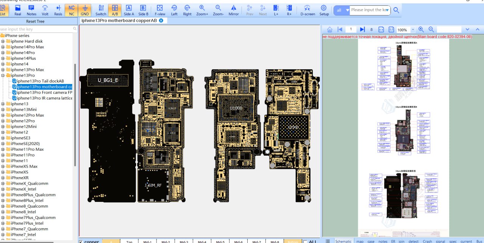The width and height of the screenshot is (484, 243).
Task: Expand the iphxne13Mini tree node
Action: tap(3, 110)
